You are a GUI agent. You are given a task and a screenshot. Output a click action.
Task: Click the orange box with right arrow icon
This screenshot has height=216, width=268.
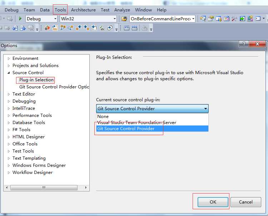(x=86, y=28)
